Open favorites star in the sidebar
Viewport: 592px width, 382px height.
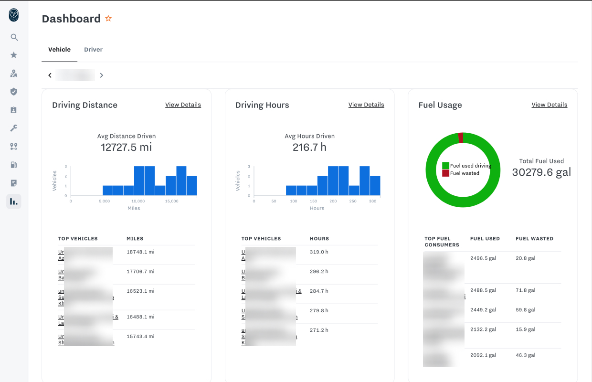pos(14,55)
